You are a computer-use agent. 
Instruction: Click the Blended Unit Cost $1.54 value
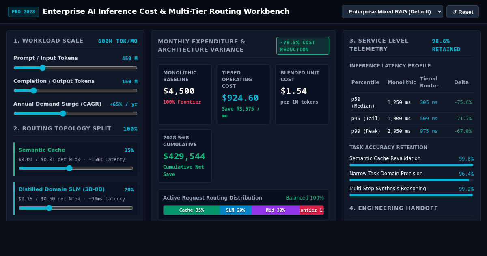click(x=294, y=91)
